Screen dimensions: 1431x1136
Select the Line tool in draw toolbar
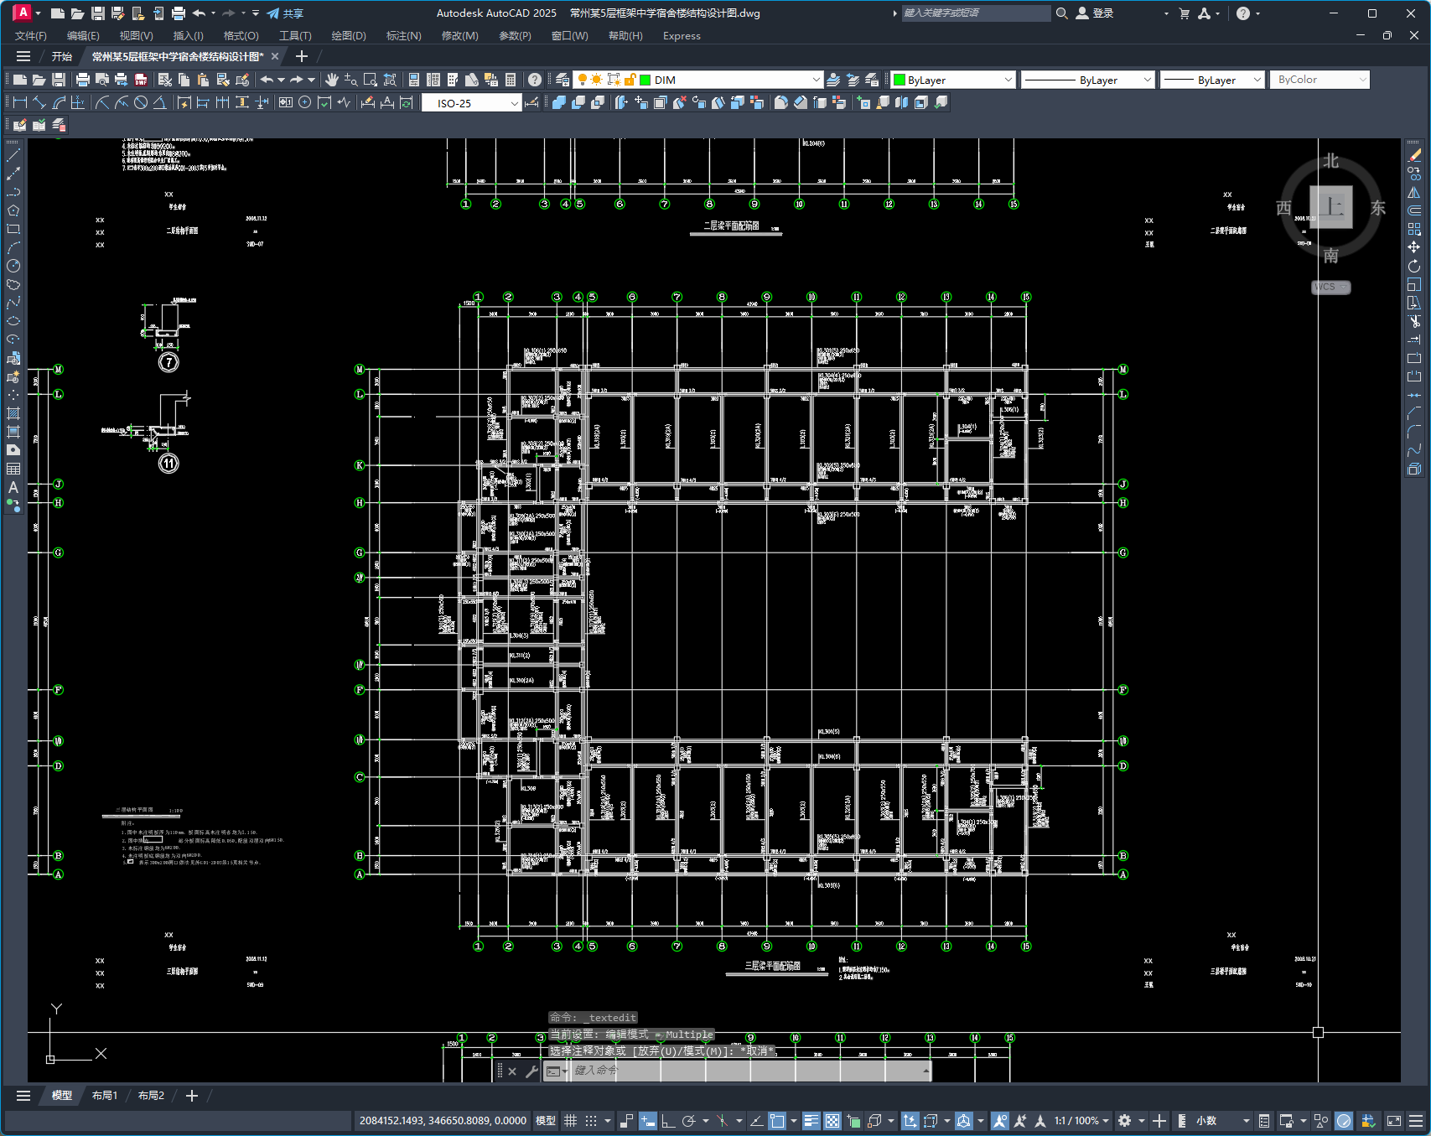point(13,155)
